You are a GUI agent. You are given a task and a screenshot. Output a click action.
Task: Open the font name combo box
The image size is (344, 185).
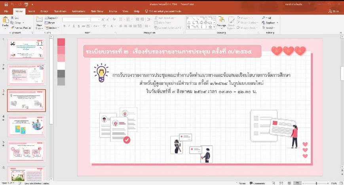click(76, 19)
